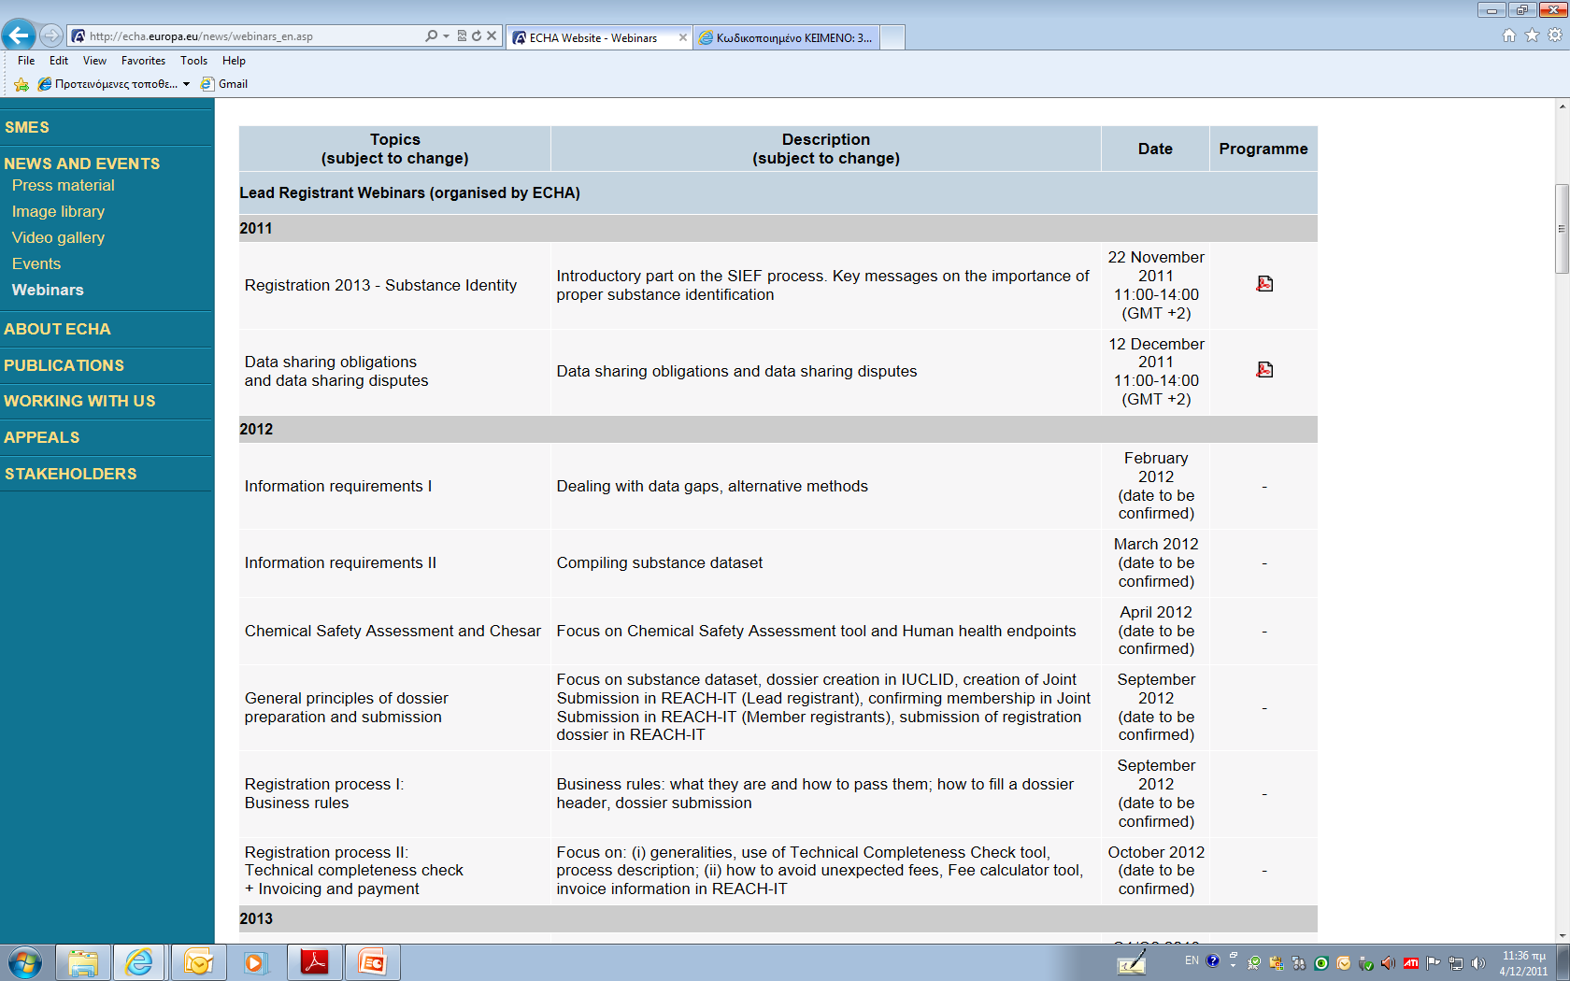Switch to the Κωδικοποιημένο ΚΕΙΜΕΝΟ tab
Viewport: 1570px width, 981px height.
point(786,37)
